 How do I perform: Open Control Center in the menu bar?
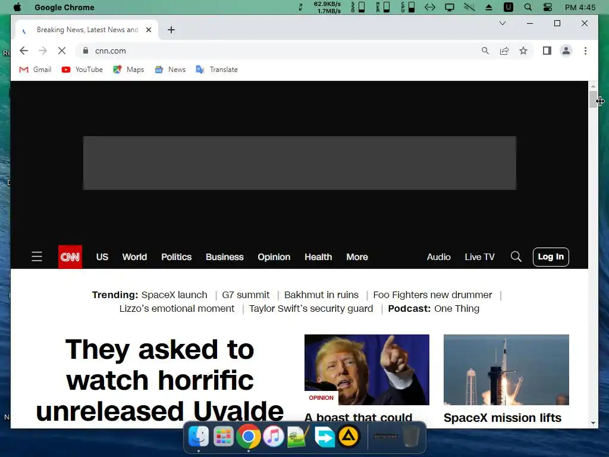pos(548,7)
